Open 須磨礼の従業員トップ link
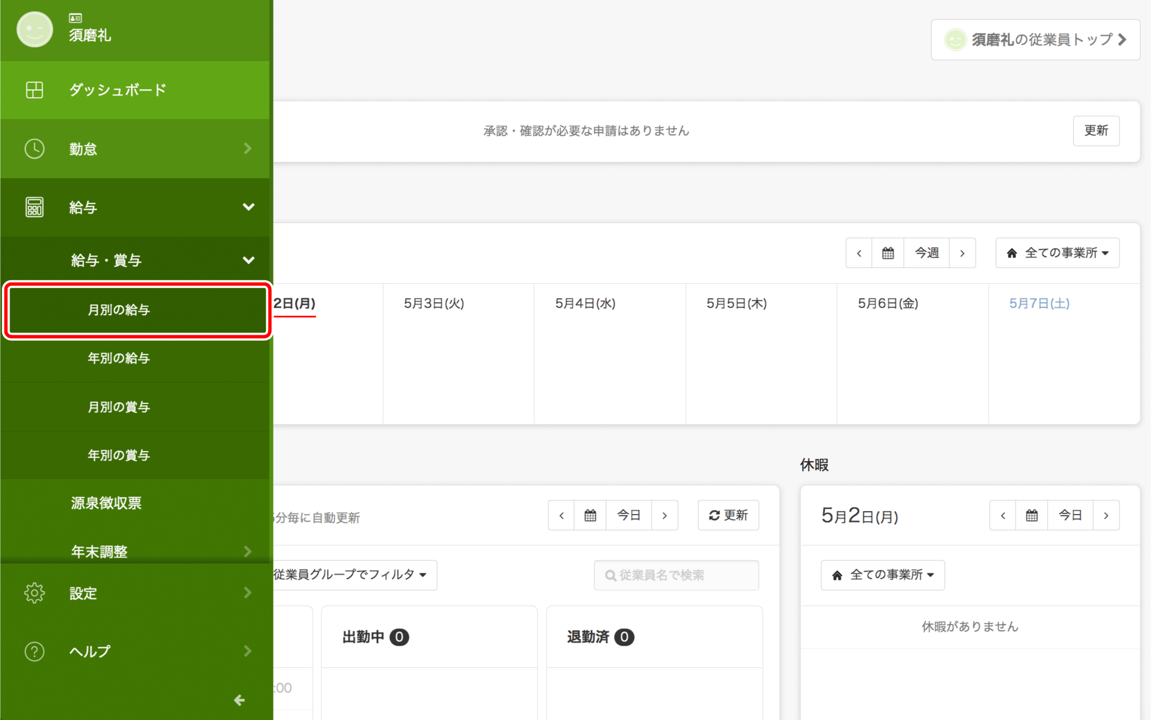 click(1035, 40)
